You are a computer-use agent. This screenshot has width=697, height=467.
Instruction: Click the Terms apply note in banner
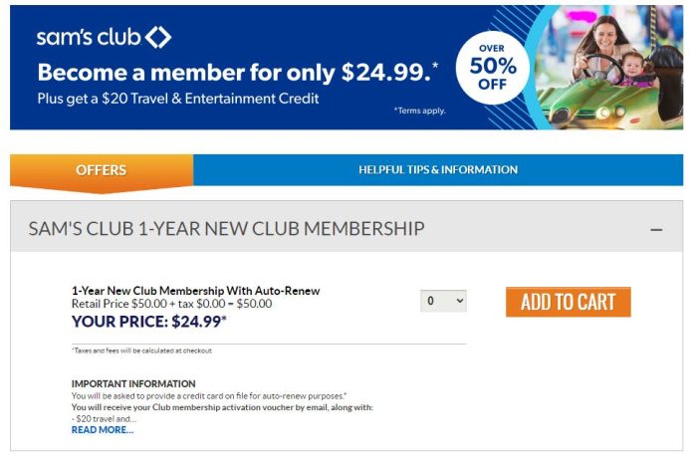point(421,110)
